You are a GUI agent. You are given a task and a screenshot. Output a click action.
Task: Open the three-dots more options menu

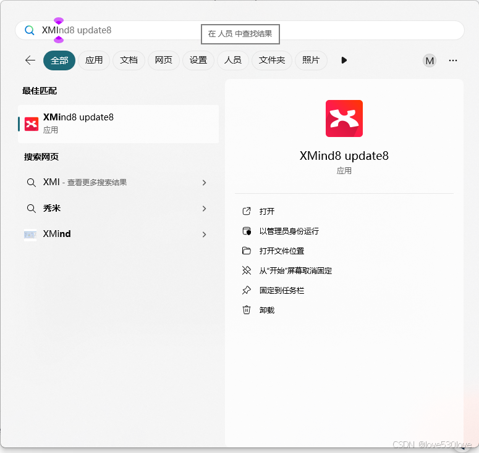point(453,60)
